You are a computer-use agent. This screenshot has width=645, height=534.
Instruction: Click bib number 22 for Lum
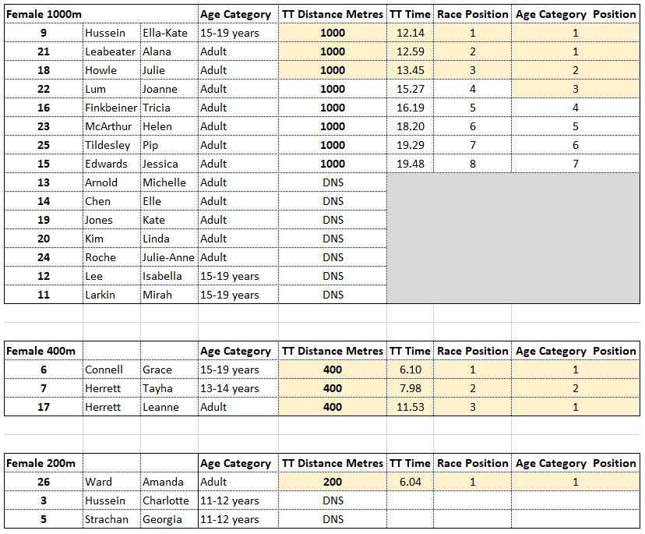[44, 89]
